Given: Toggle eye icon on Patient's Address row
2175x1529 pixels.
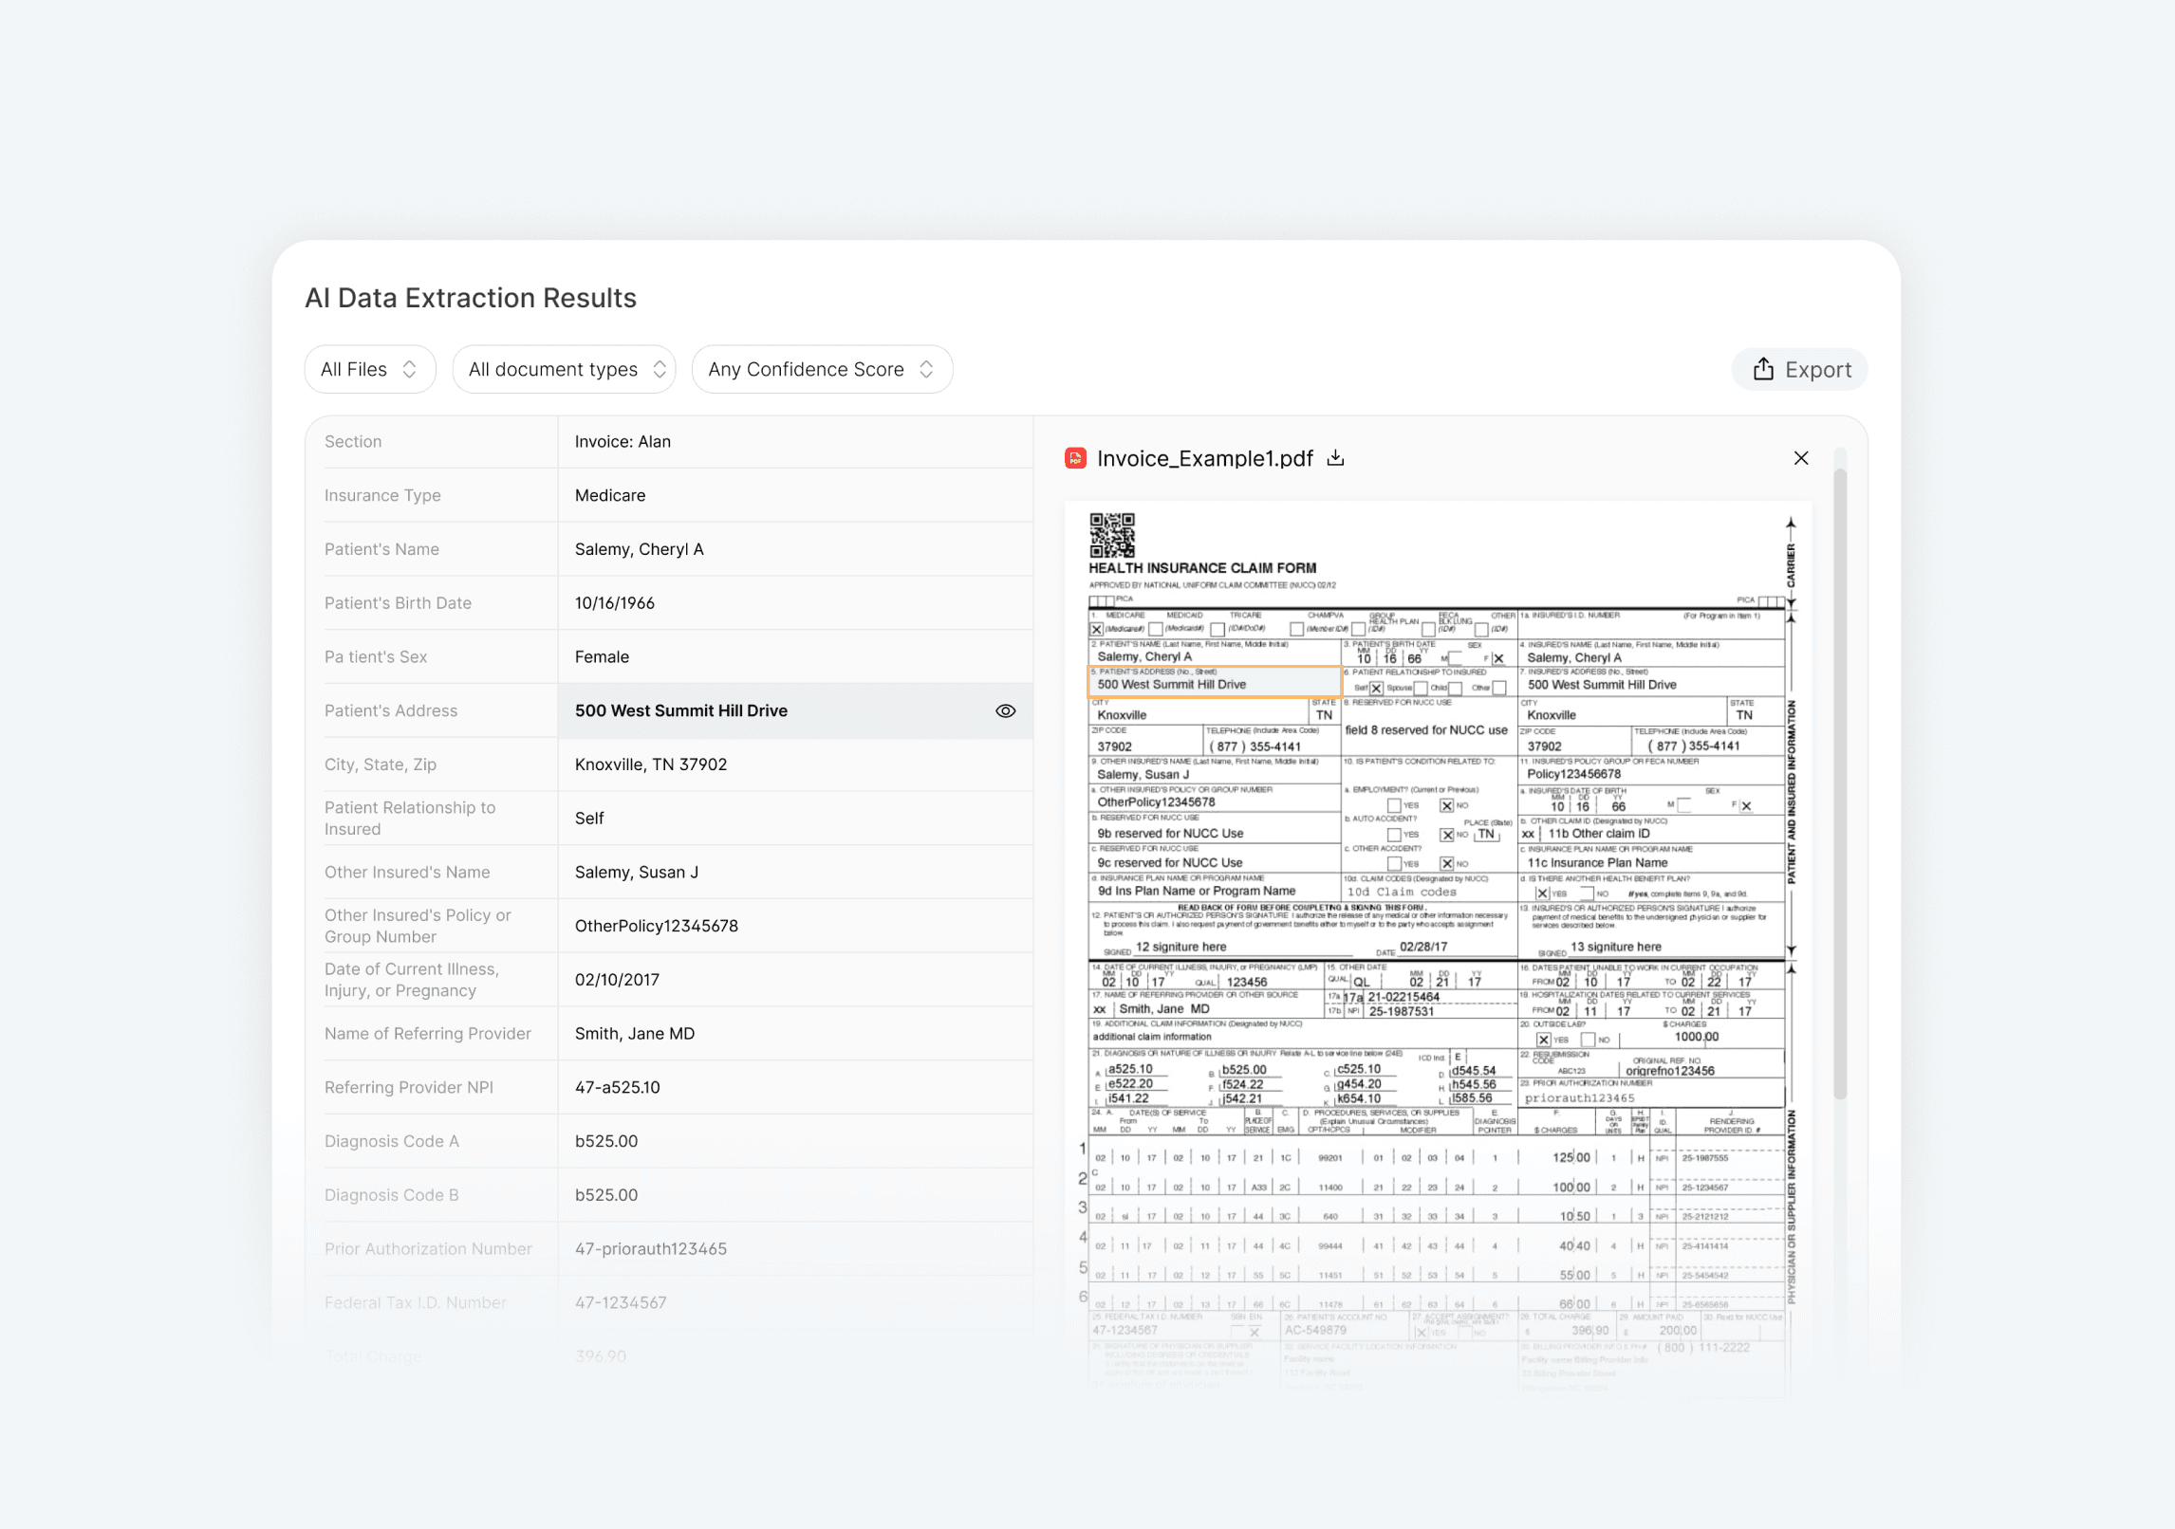Looking at the screenshot, I should point(1005,710).
